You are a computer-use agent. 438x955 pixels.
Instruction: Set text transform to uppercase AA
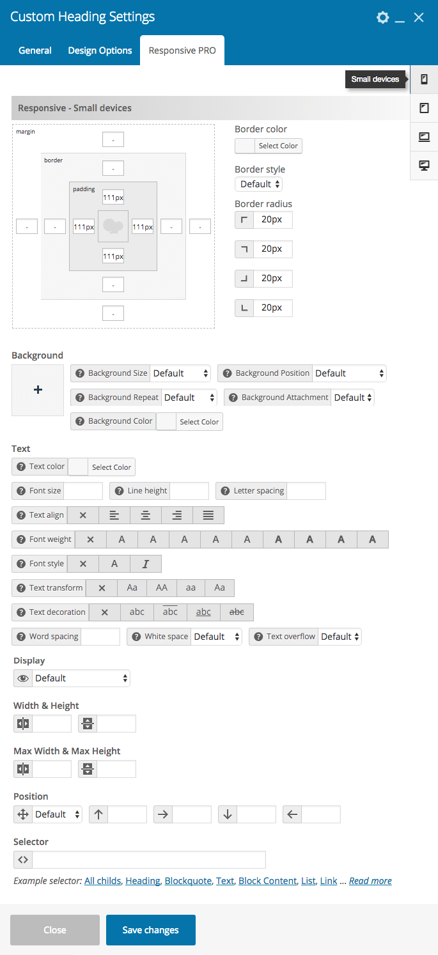pyautogui.click(x=162, y=588)
